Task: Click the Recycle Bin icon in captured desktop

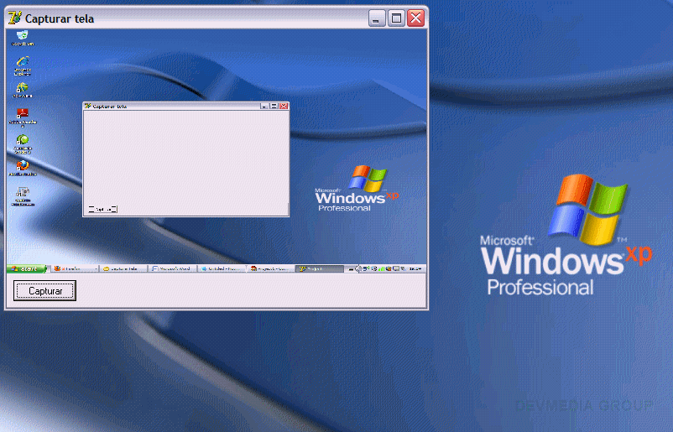Action: (23, 35)
